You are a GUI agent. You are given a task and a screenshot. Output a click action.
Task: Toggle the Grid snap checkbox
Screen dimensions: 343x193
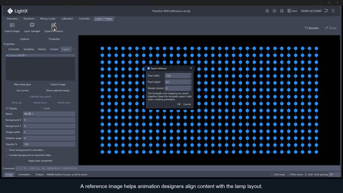(272, 174)
